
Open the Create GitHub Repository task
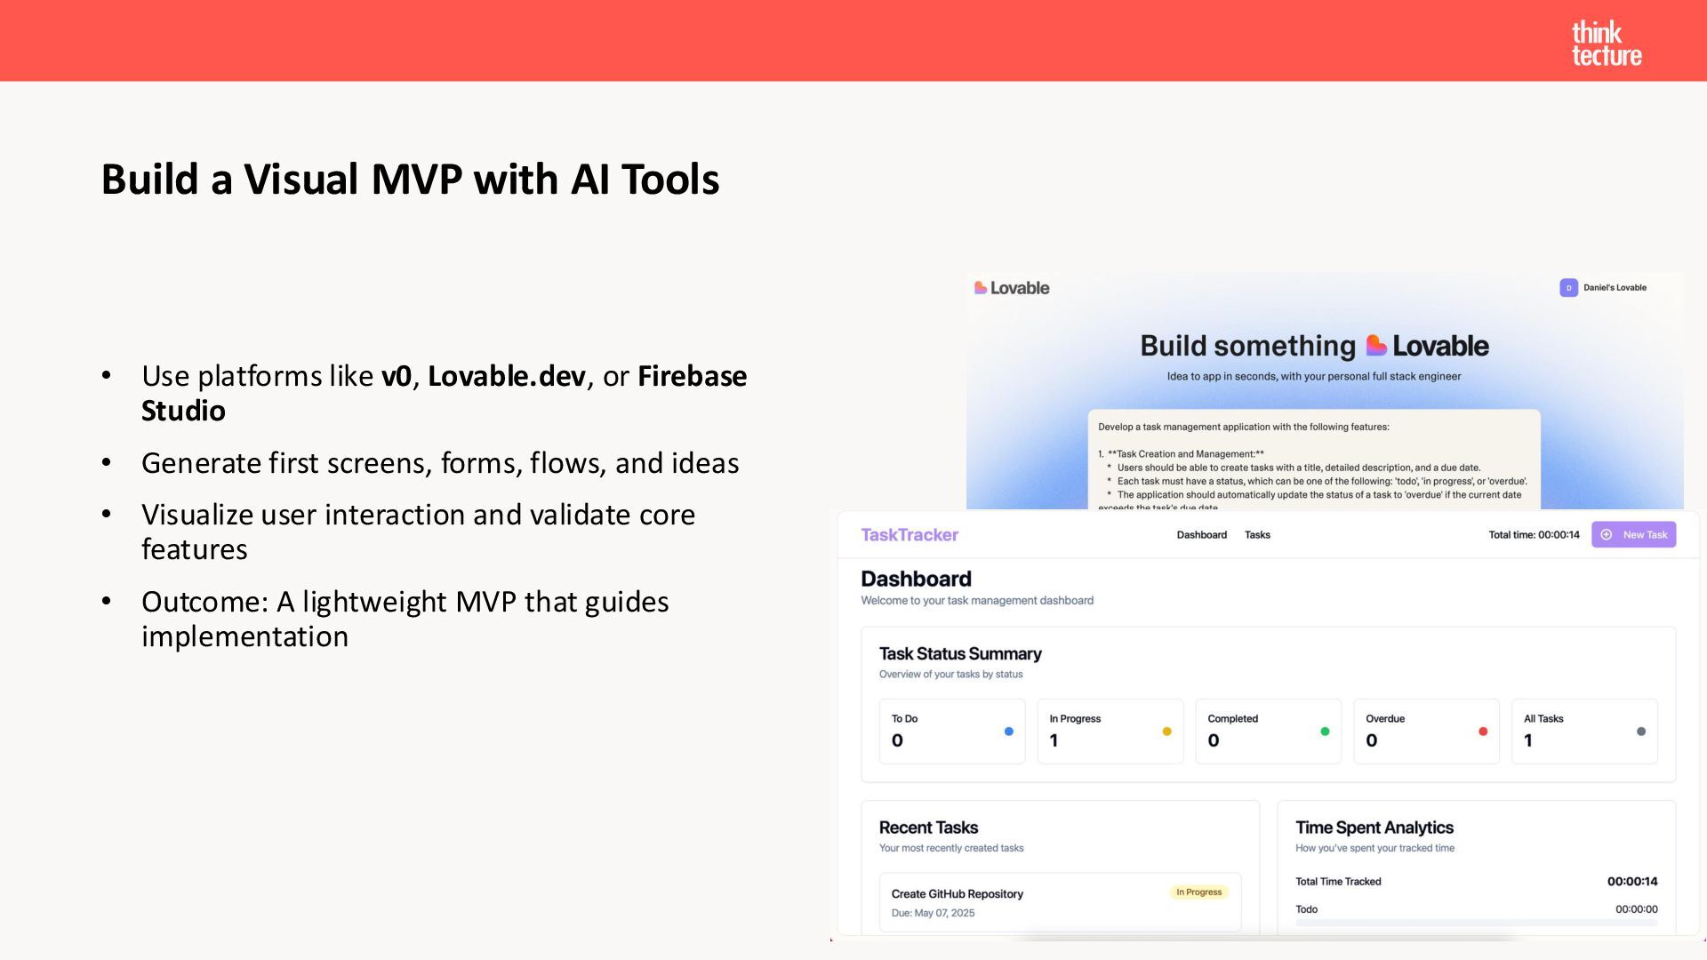957,894
